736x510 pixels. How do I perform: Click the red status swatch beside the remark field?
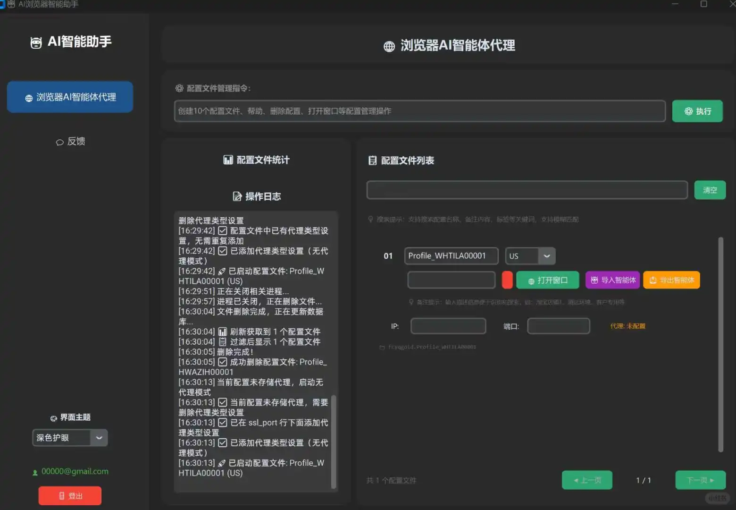tap(507, 280)
